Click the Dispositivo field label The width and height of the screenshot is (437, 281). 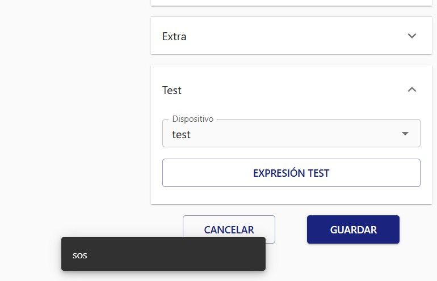[x=192, y=120]
